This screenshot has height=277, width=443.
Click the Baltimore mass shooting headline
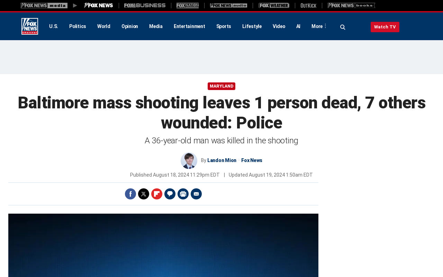point(221,113)
